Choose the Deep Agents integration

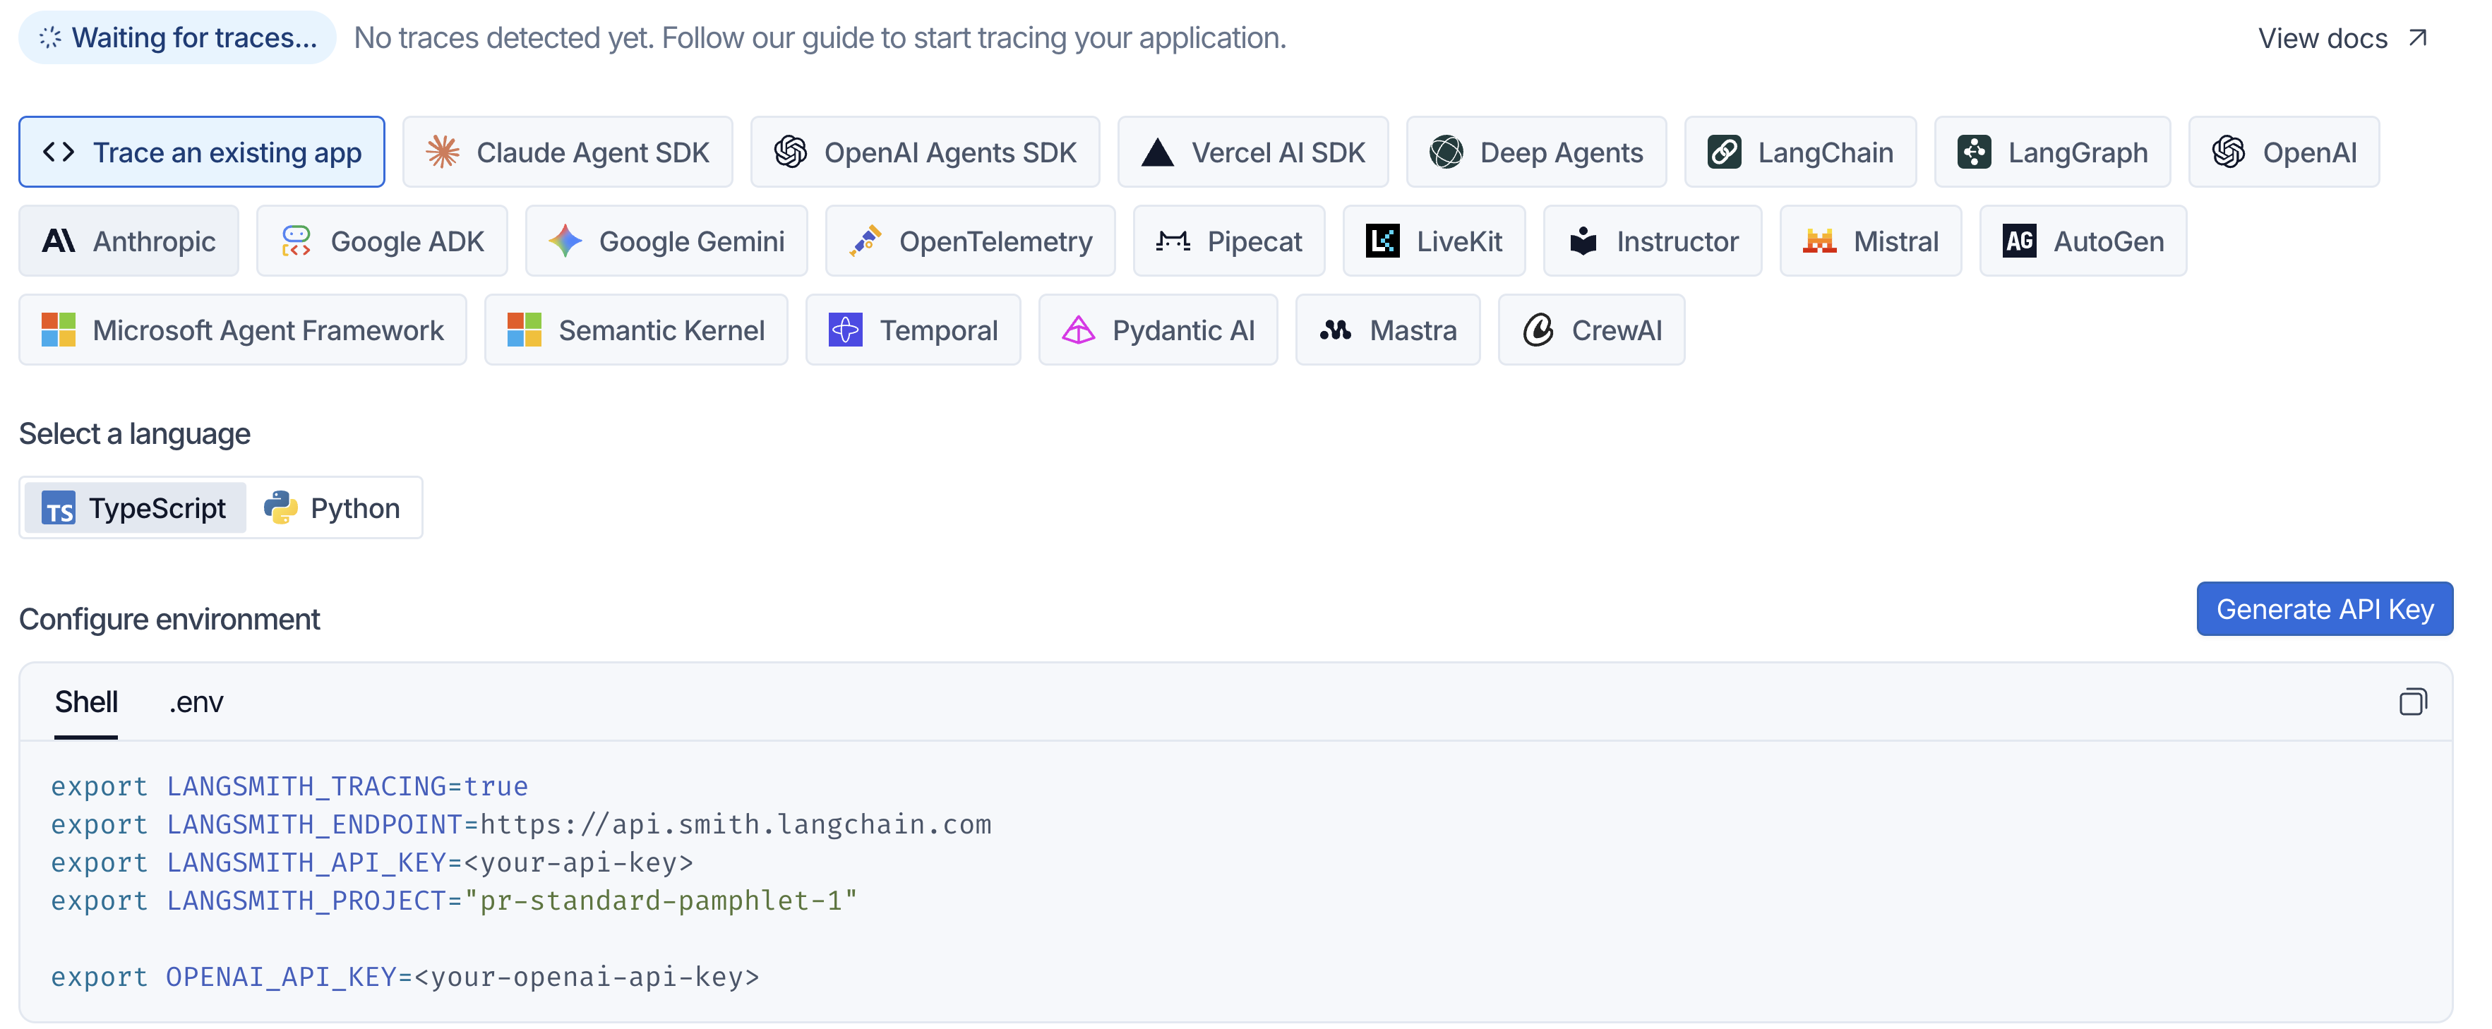1536,152
